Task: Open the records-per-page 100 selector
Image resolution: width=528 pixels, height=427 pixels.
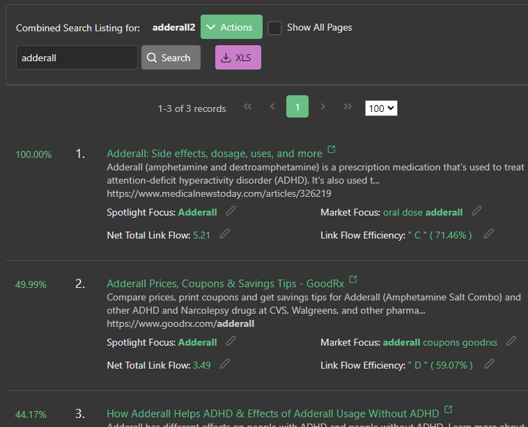Action: pyautogui.click(x=381, y=108)
